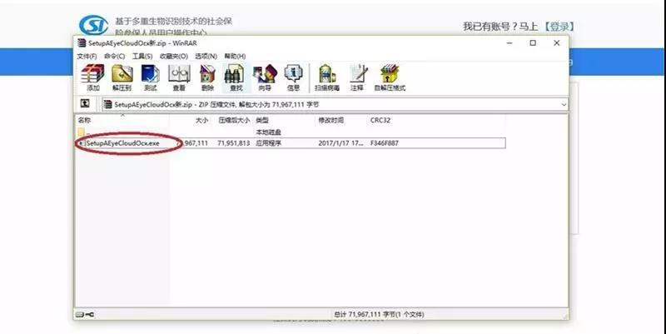Select the SetupAEyeCloudOcx.exe file
The image size is (666, 334).
(x=122, y=143)
